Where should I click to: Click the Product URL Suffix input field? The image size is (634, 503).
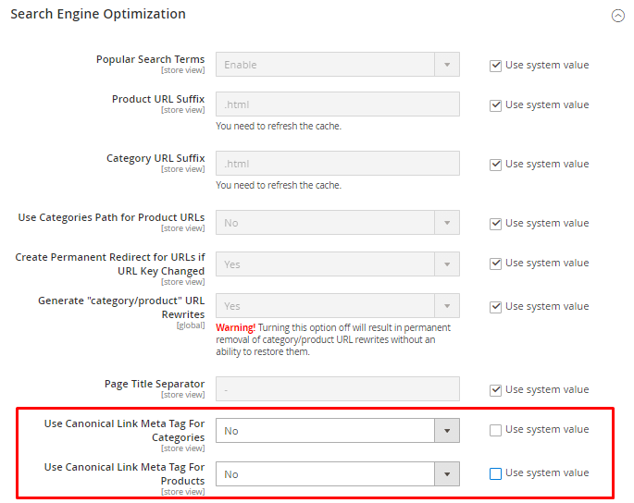337,104
